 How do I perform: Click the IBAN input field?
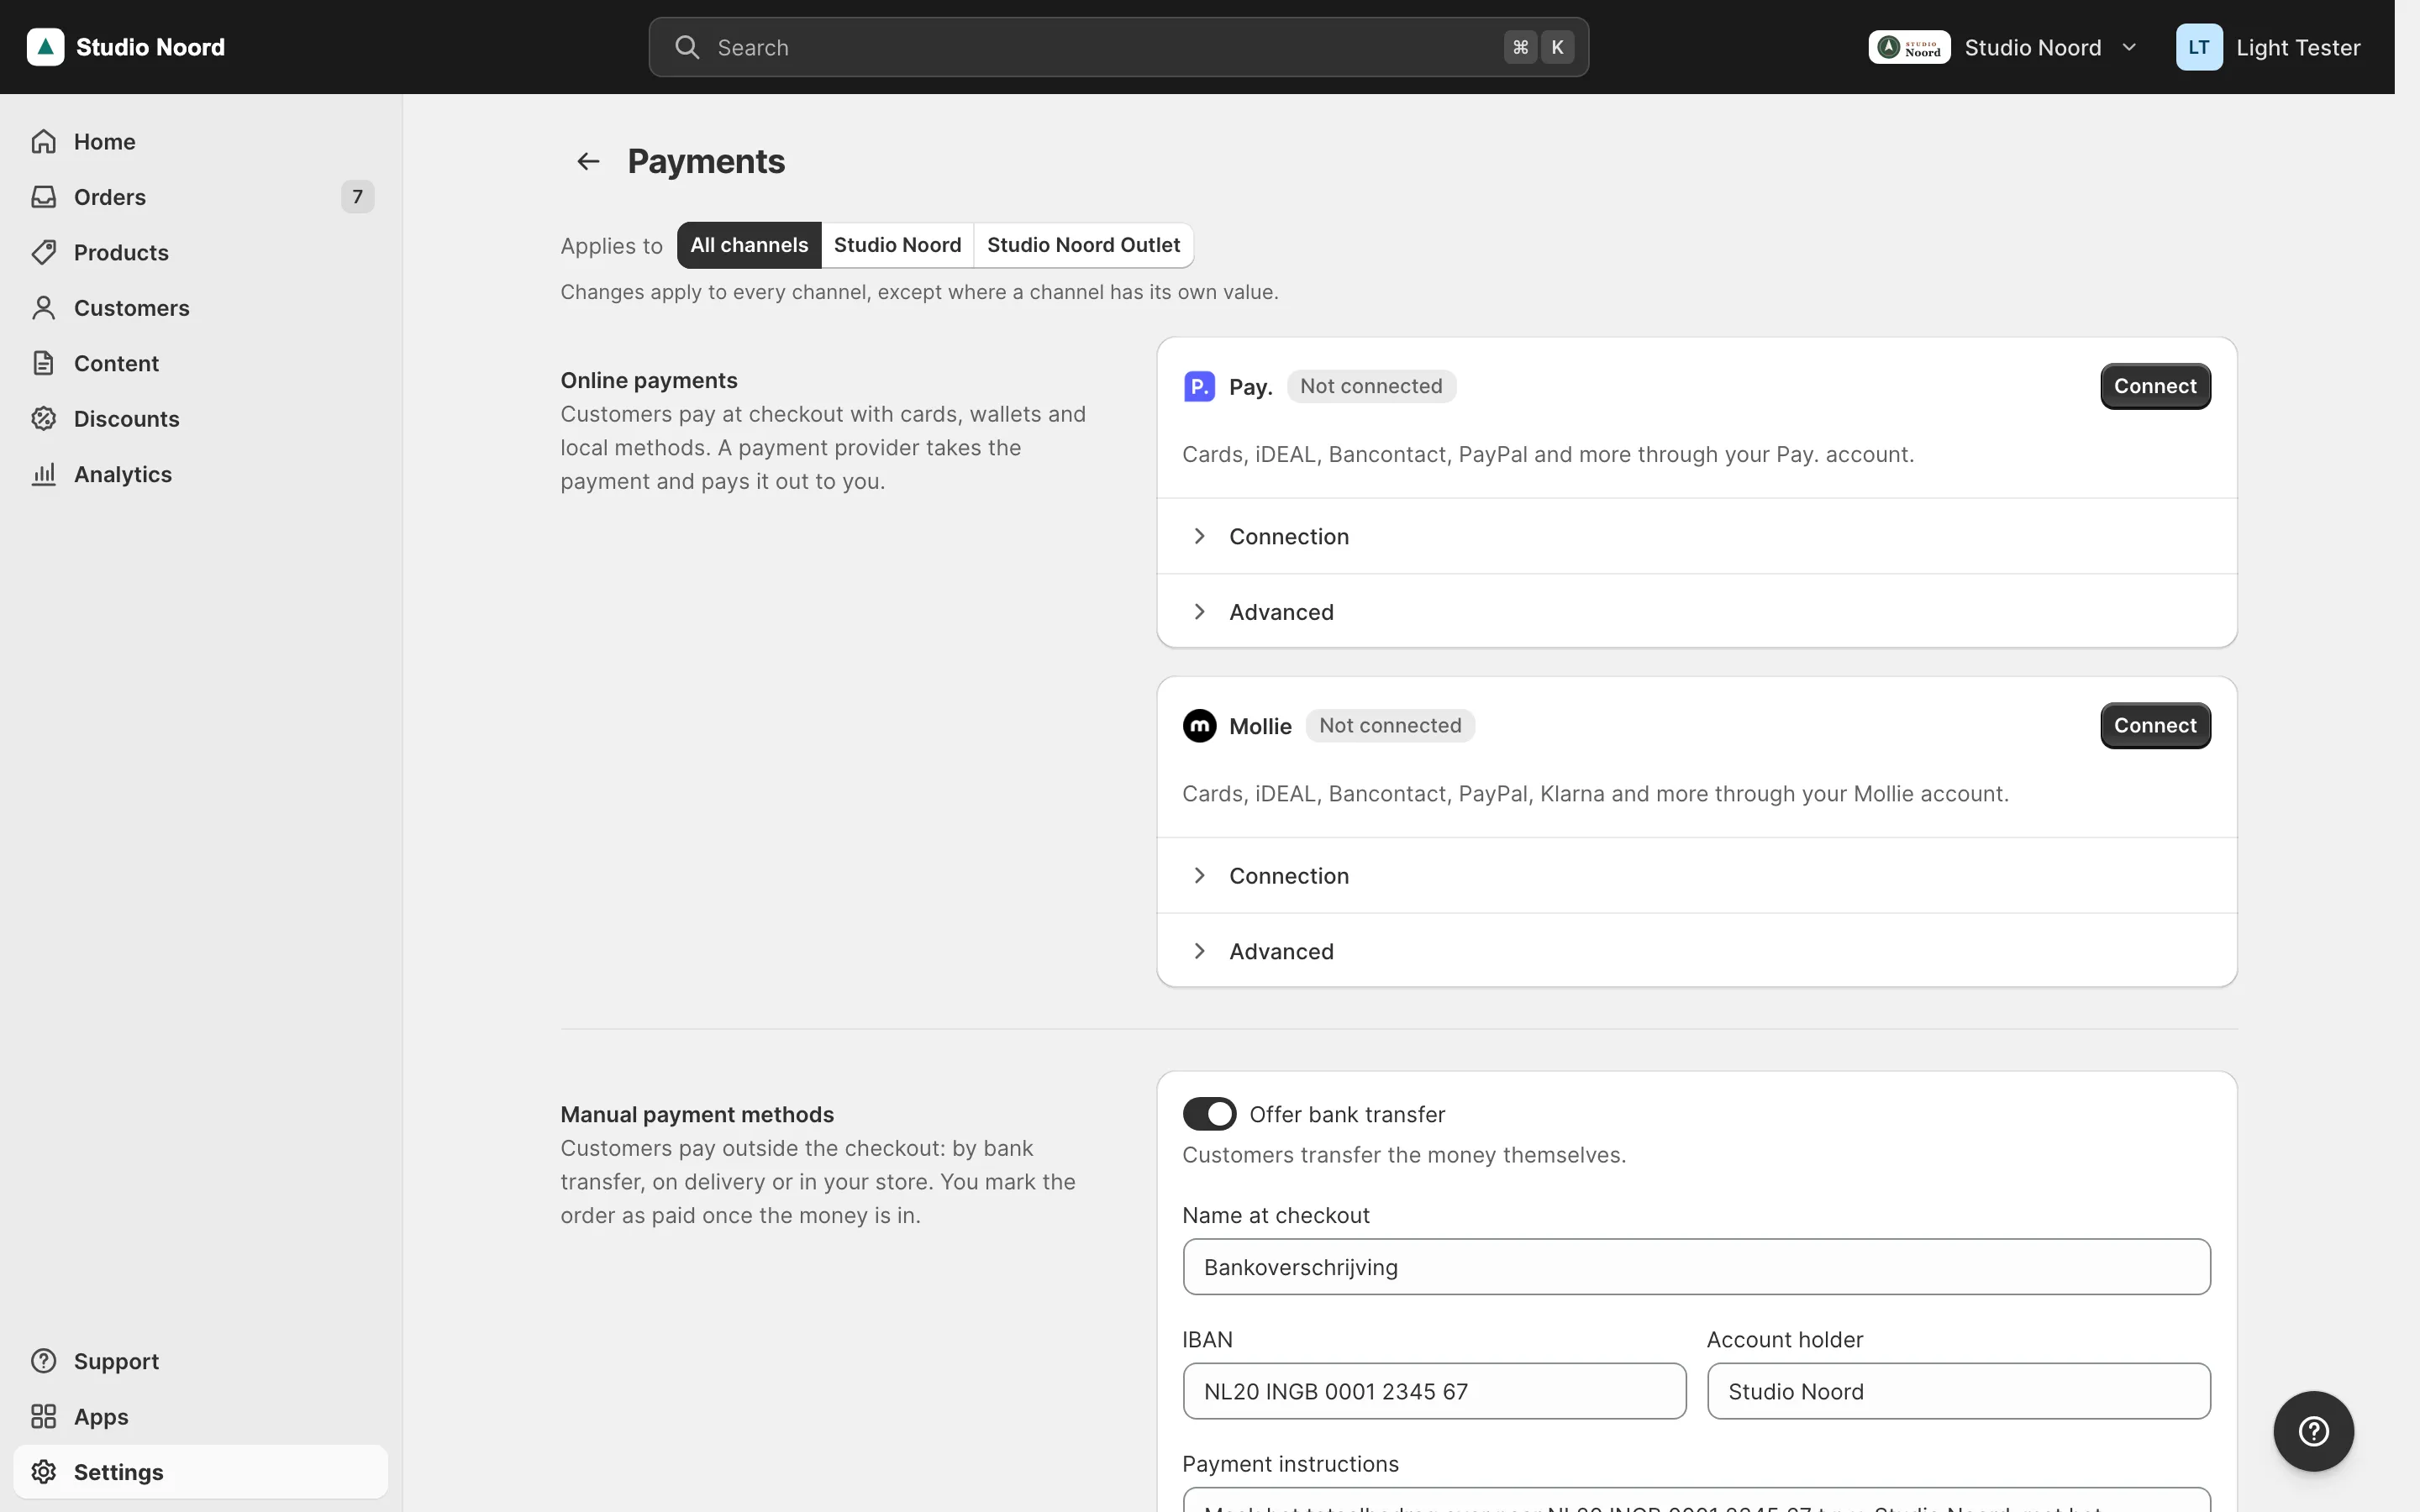tap(1434, 1391)
